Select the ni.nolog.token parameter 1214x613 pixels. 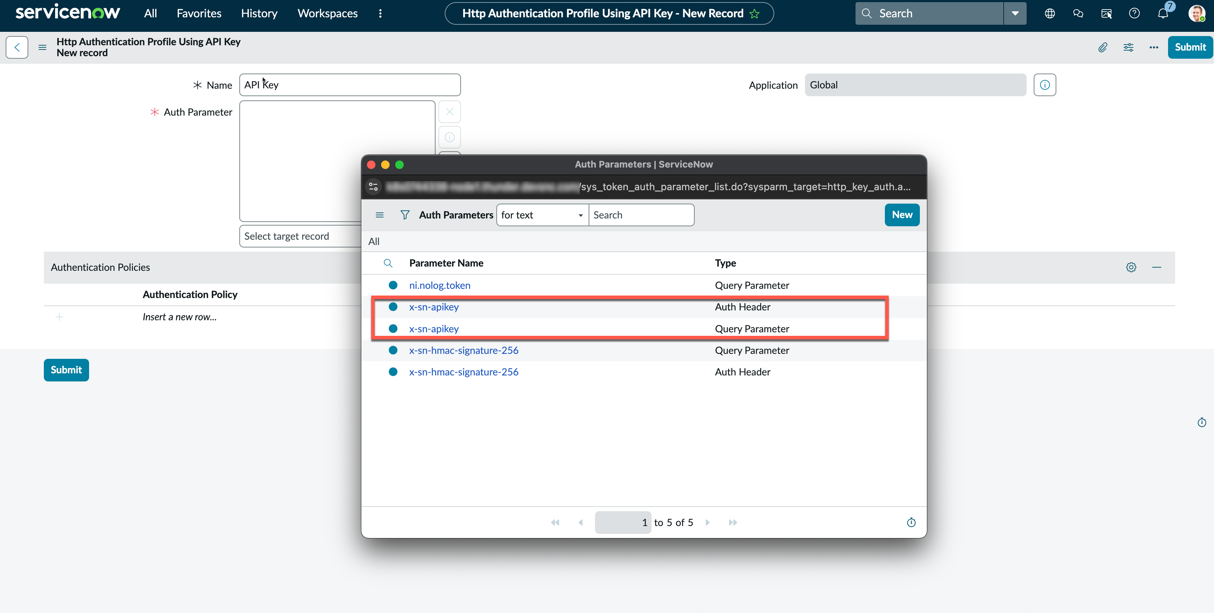(x=440, y=285)
